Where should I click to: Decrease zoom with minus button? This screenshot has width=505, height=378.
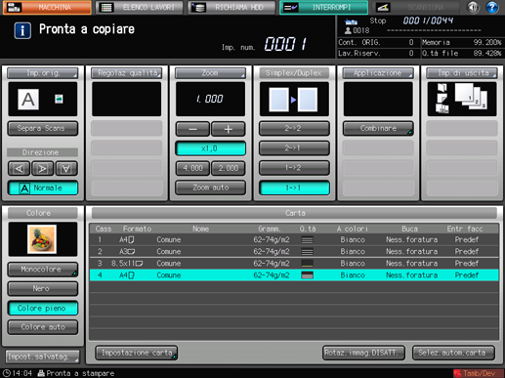pos(192,129)
